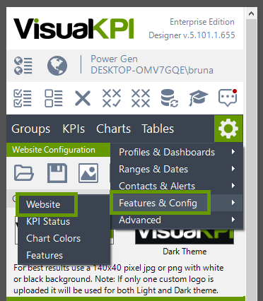Choose Features in the submenu
Screen dimensions: 263x301
click(64, 255)
